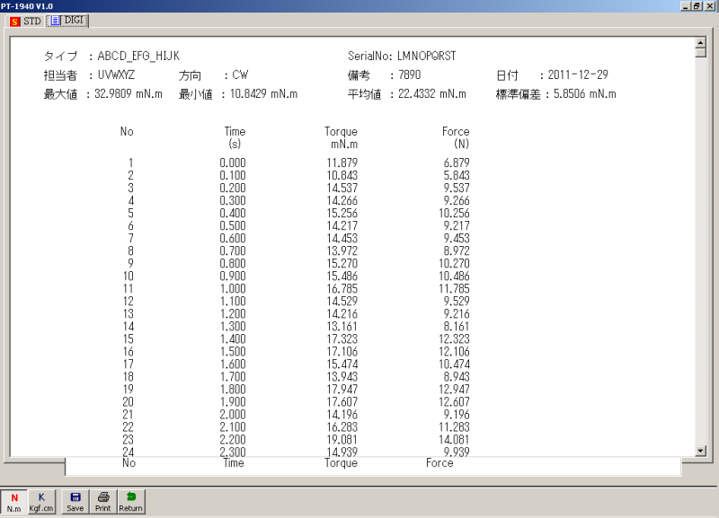Click the Force (N) column header

click(x=456, y=137)
